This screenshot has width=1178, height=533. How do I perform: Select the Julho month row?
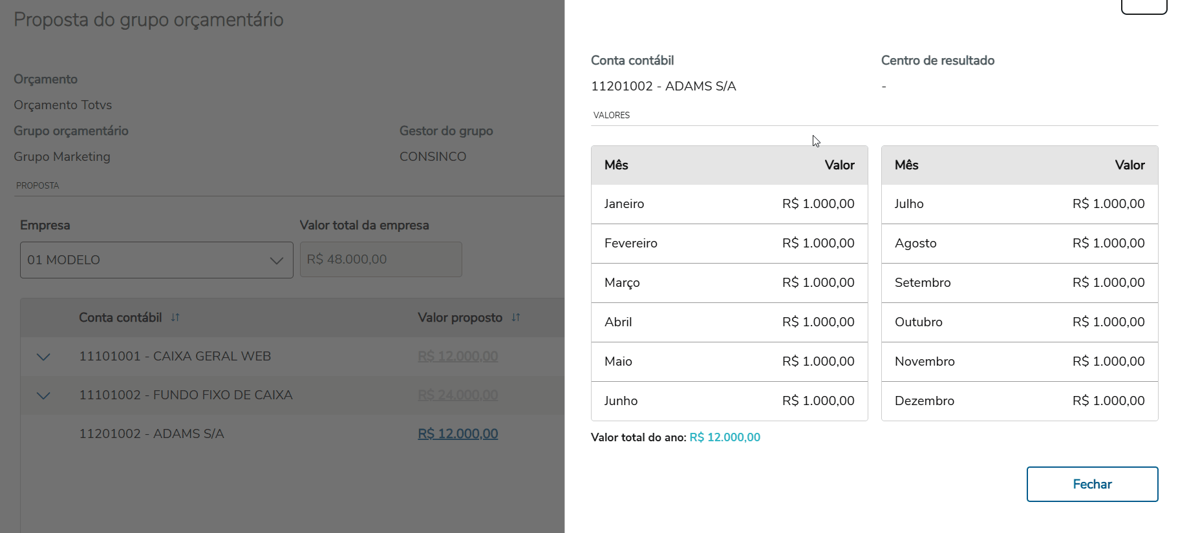point(1019,204)
